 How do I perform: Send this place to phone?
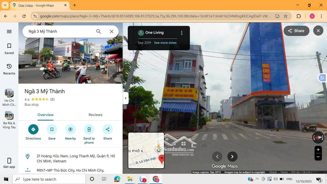[x=89, y=130]
